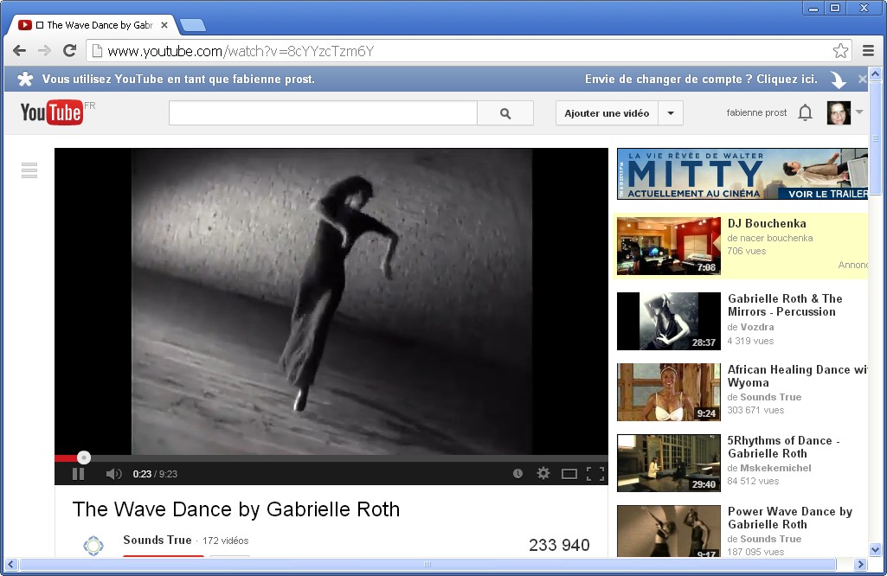Click the video progress bar scrubber

[84, 458]
